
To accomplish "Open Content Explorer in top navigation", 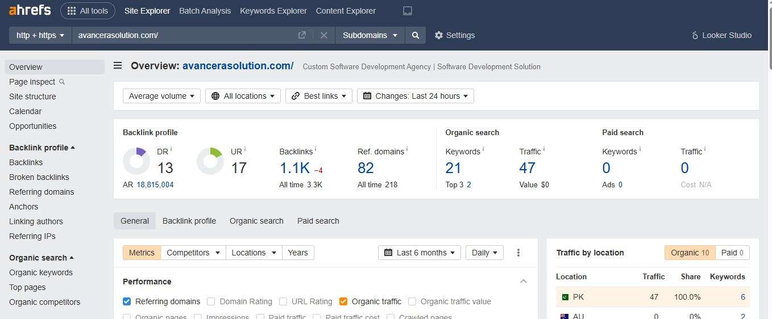I will click(346, 11).
